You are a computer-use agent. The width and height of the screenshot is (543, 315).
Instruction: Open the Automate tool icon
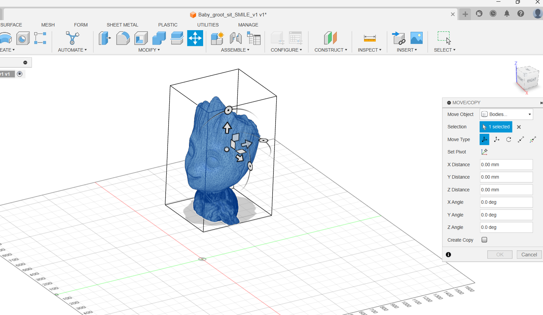pyautogui.click(x=72, y=38)
